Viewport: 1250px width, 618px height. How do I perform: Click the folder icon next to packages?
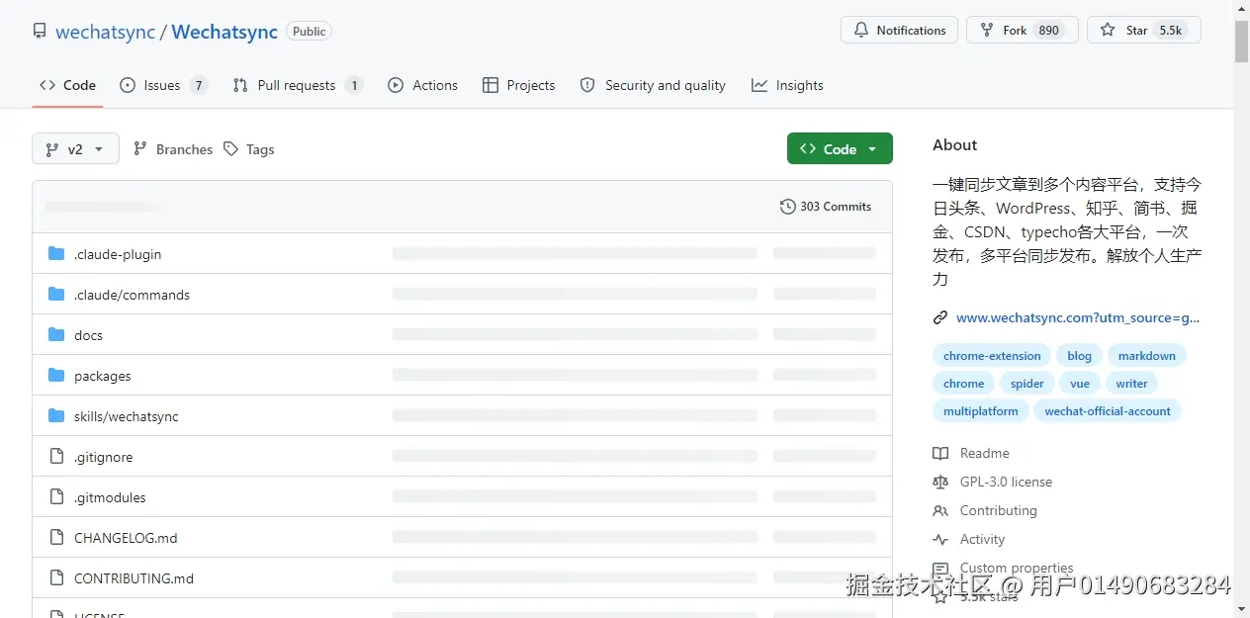pos(56,376)
